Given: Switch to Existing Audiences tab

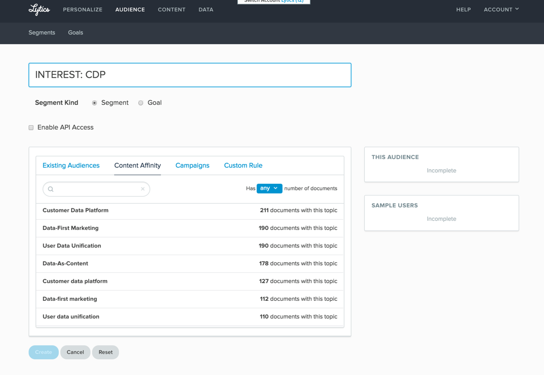Looking at the screenshot, I should (71, 165).
